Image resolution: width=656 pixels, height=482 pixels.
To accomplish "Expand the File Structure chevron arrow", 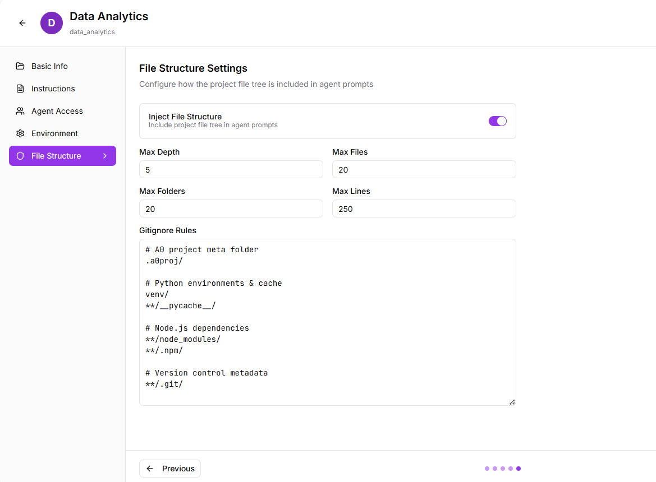I will pos(105,156).
